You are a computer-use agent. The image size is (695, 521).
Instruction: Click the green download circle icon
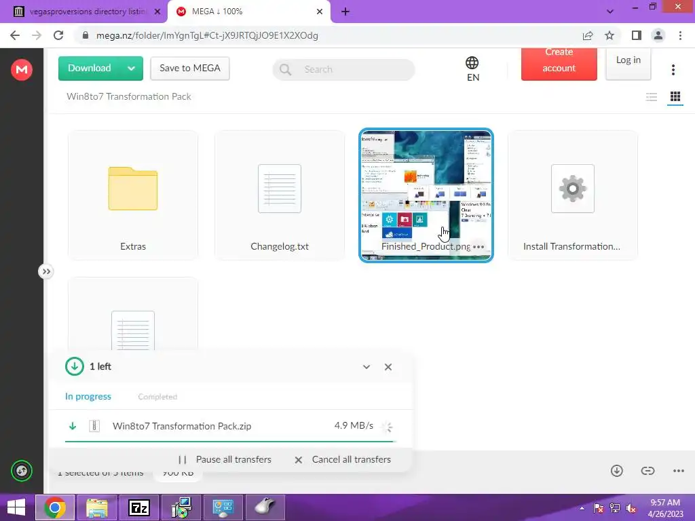click(x=75, y=366)
